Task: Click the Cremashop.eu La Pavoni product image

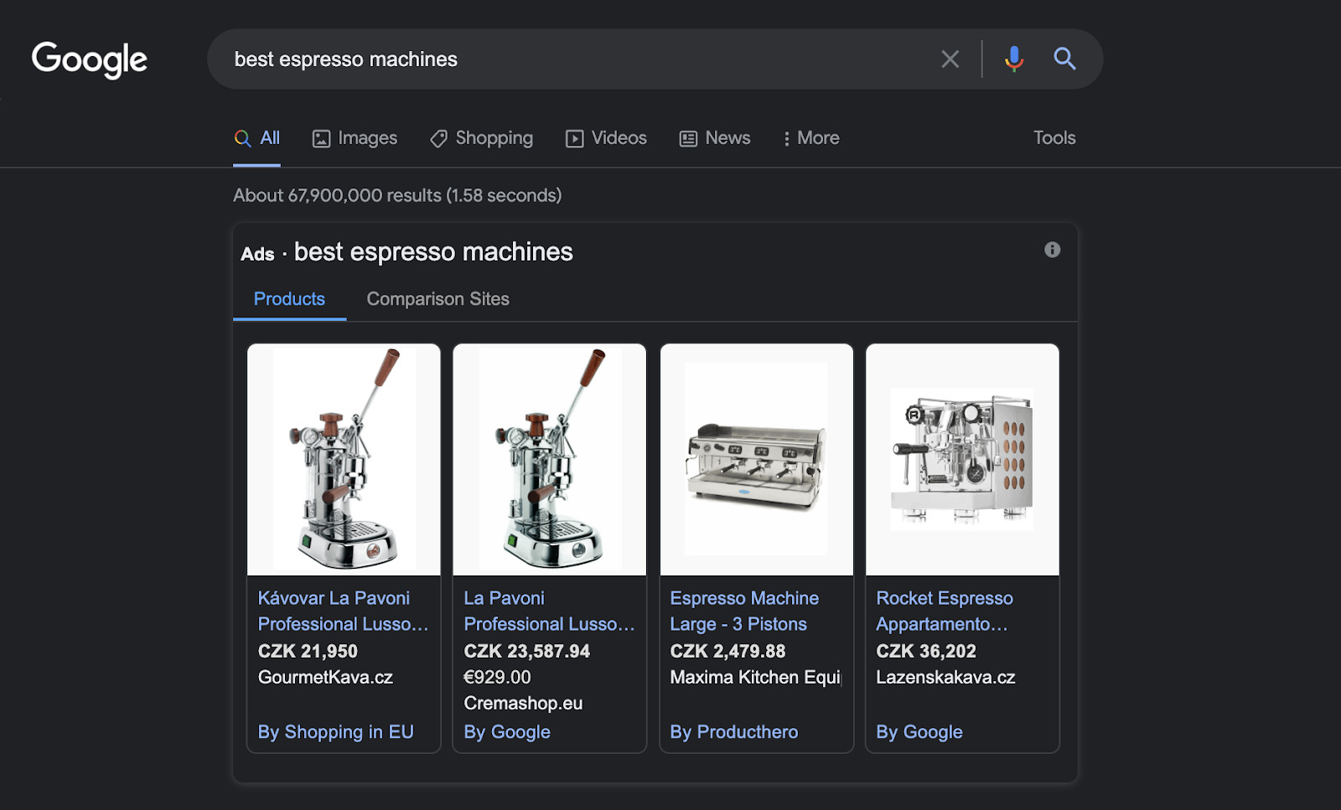Action: pos(550,459)
